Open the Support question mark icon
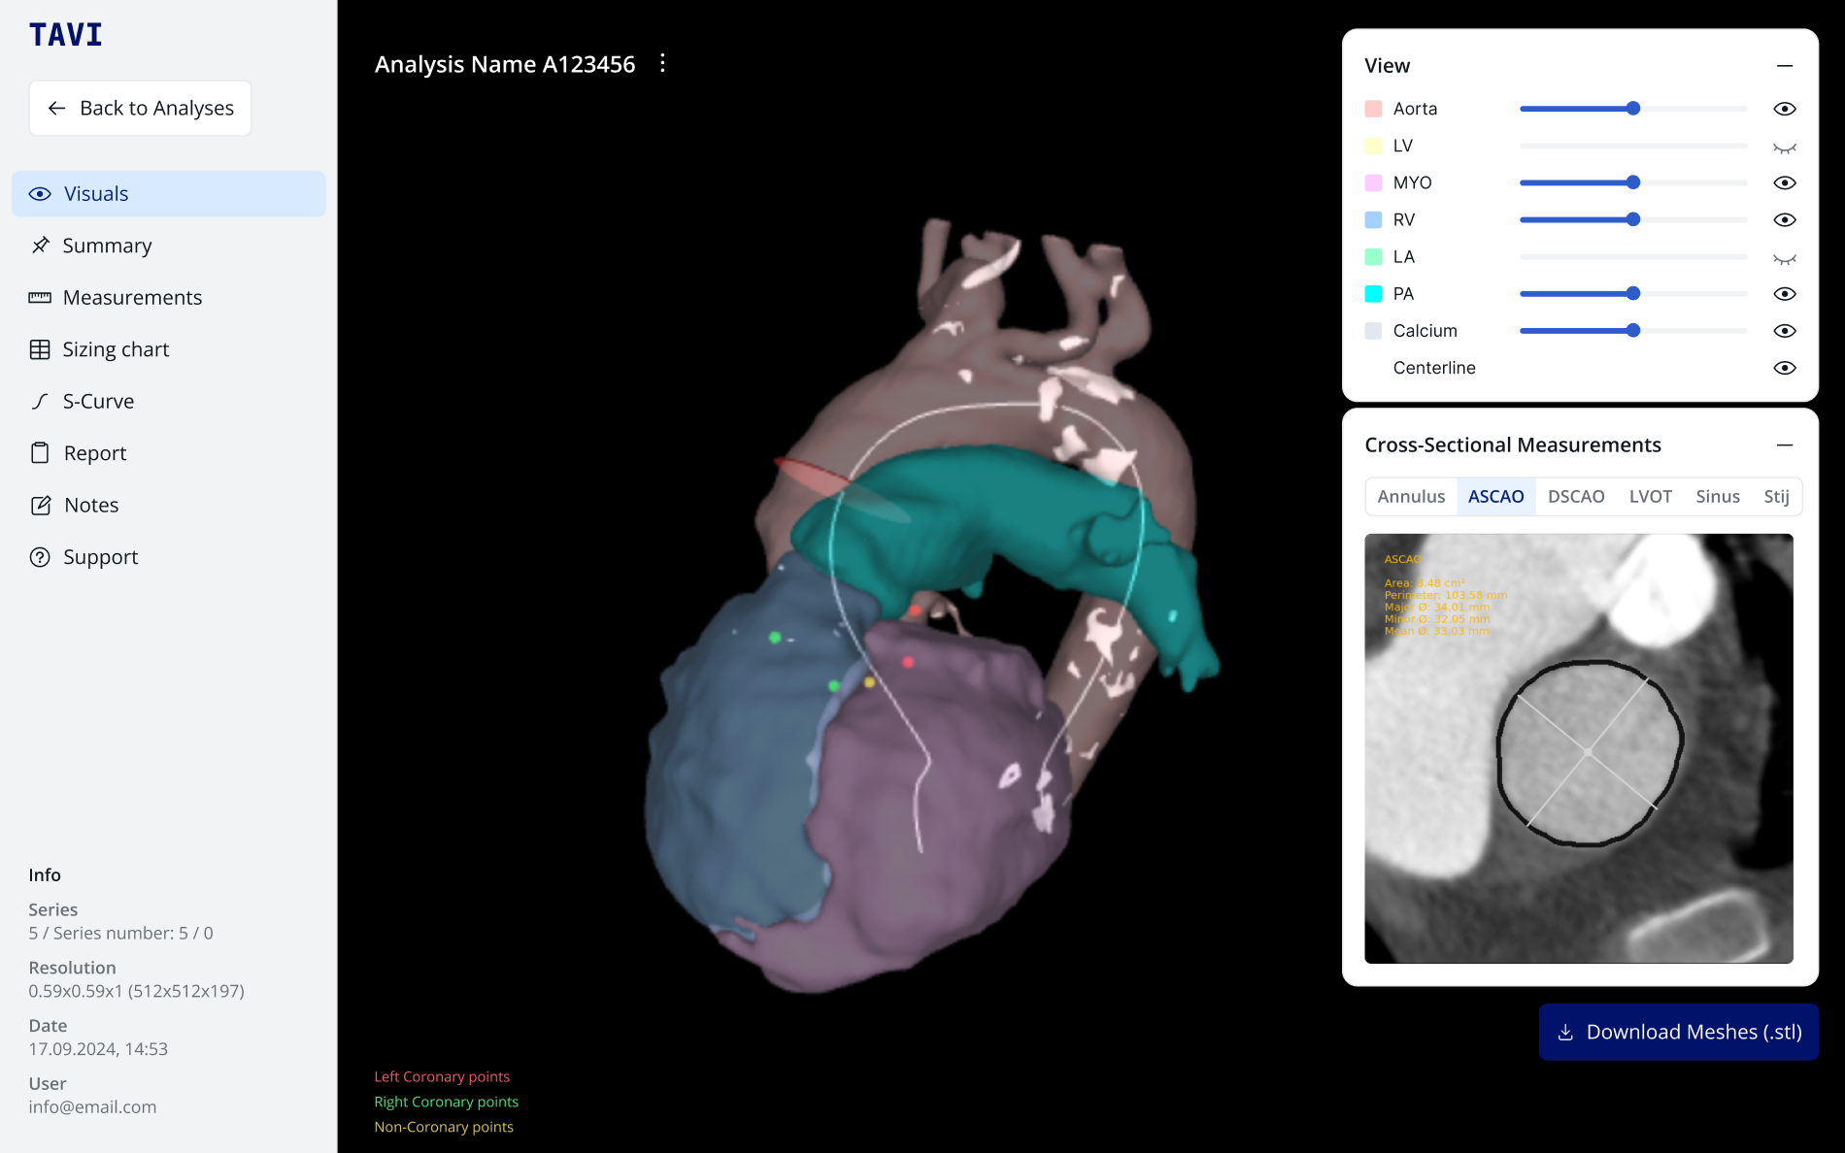This screenshot has width=1845, height=1153. (40, 557)
